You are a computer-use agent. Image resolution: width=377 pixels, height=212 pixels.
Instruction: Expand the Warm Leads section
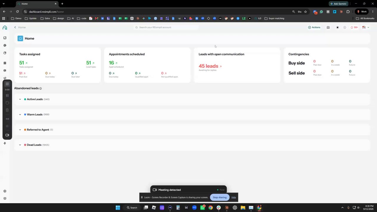[x=20, y=115]
